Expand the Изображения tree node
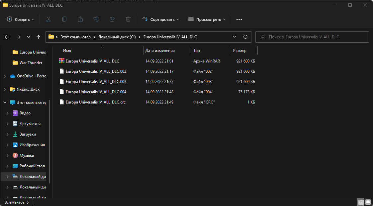 [7, 145]
